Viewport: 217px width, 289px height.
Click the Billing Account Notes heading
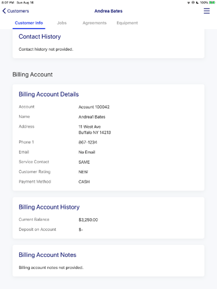point(47,255)
